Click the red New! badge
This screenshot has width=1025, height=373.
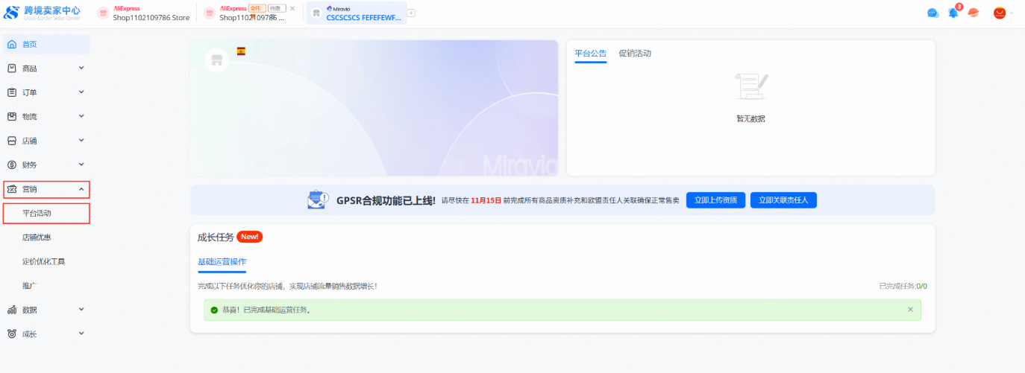tap(250, 237)
